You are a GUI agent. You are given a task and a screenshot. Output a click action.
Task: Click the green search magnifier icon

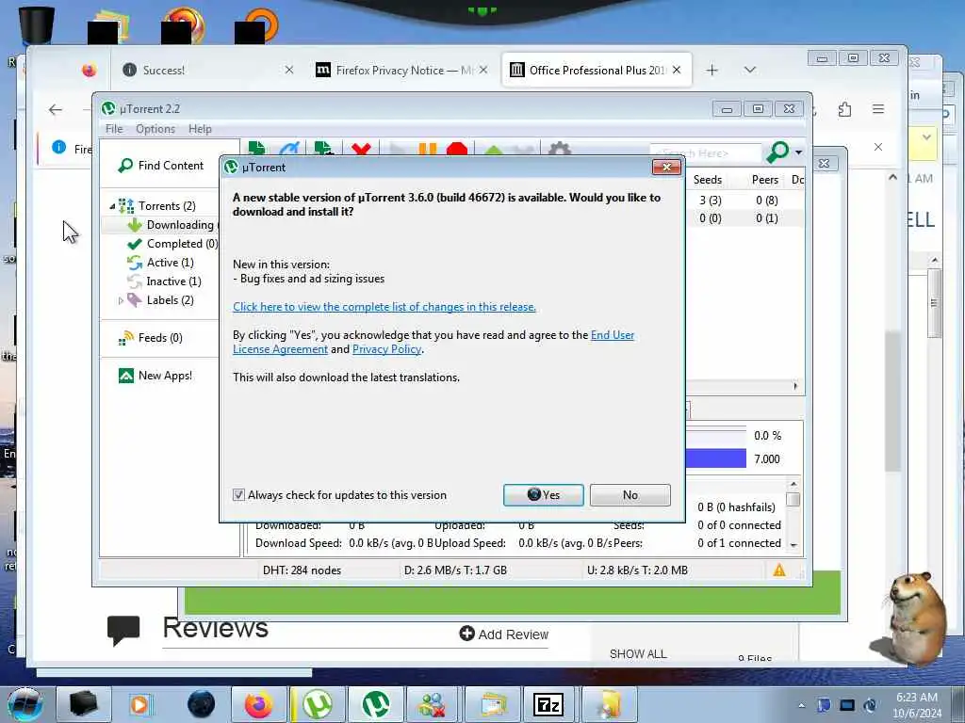(777, 152)
